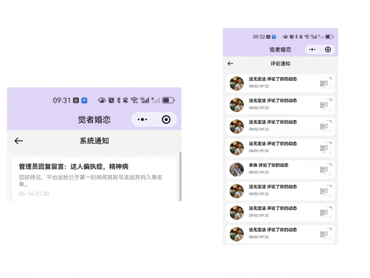Tap the back arrow beside 评论通知

[230, 64]
